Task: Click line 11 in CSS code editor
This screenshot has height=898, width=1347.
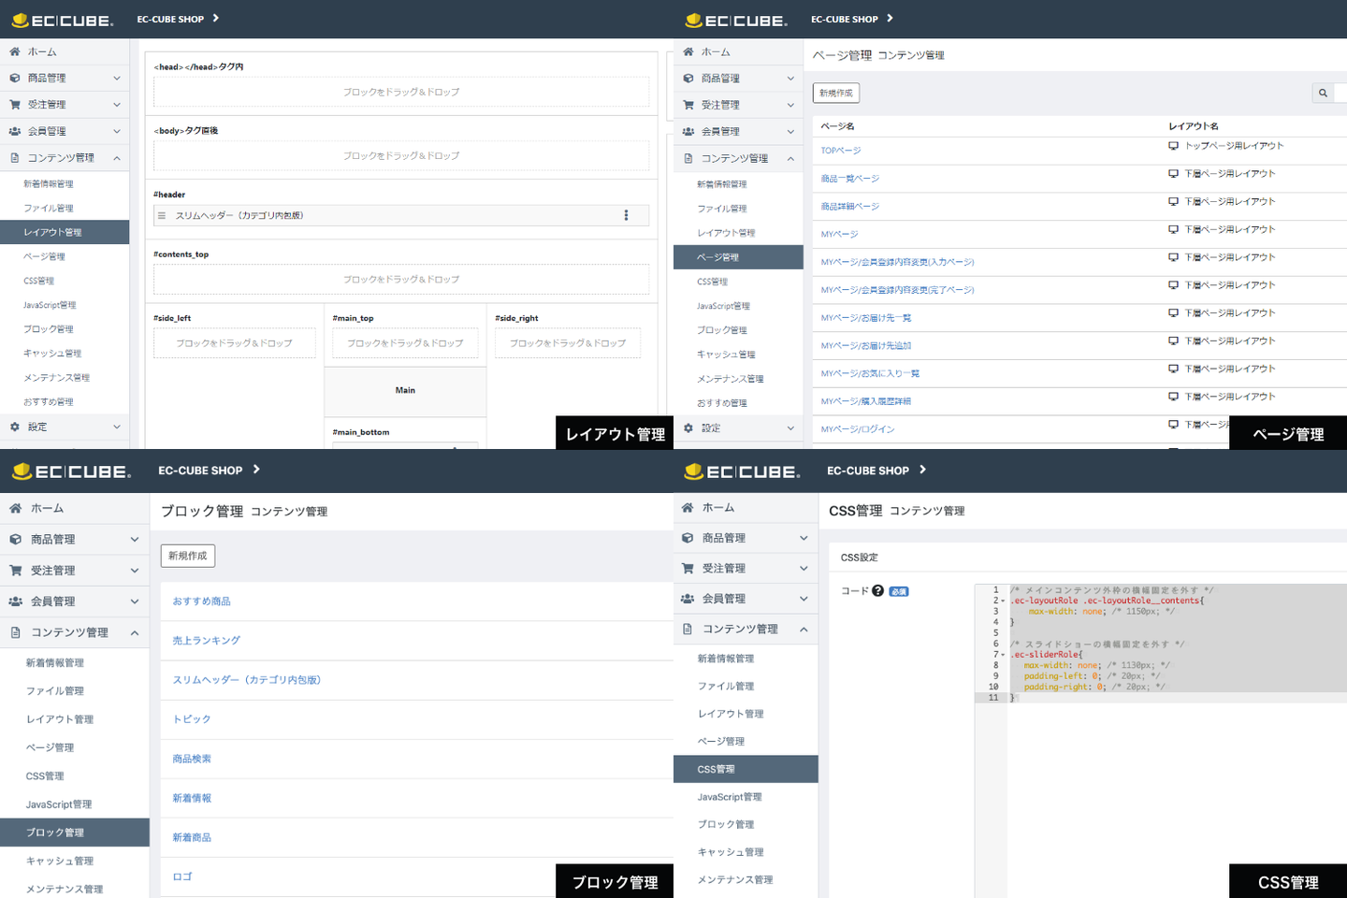Action: (1179, 698)
